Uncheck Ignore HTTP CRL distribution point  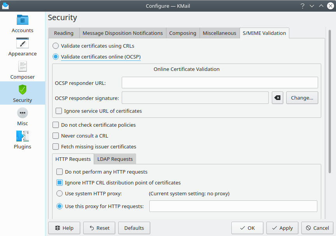60,183
